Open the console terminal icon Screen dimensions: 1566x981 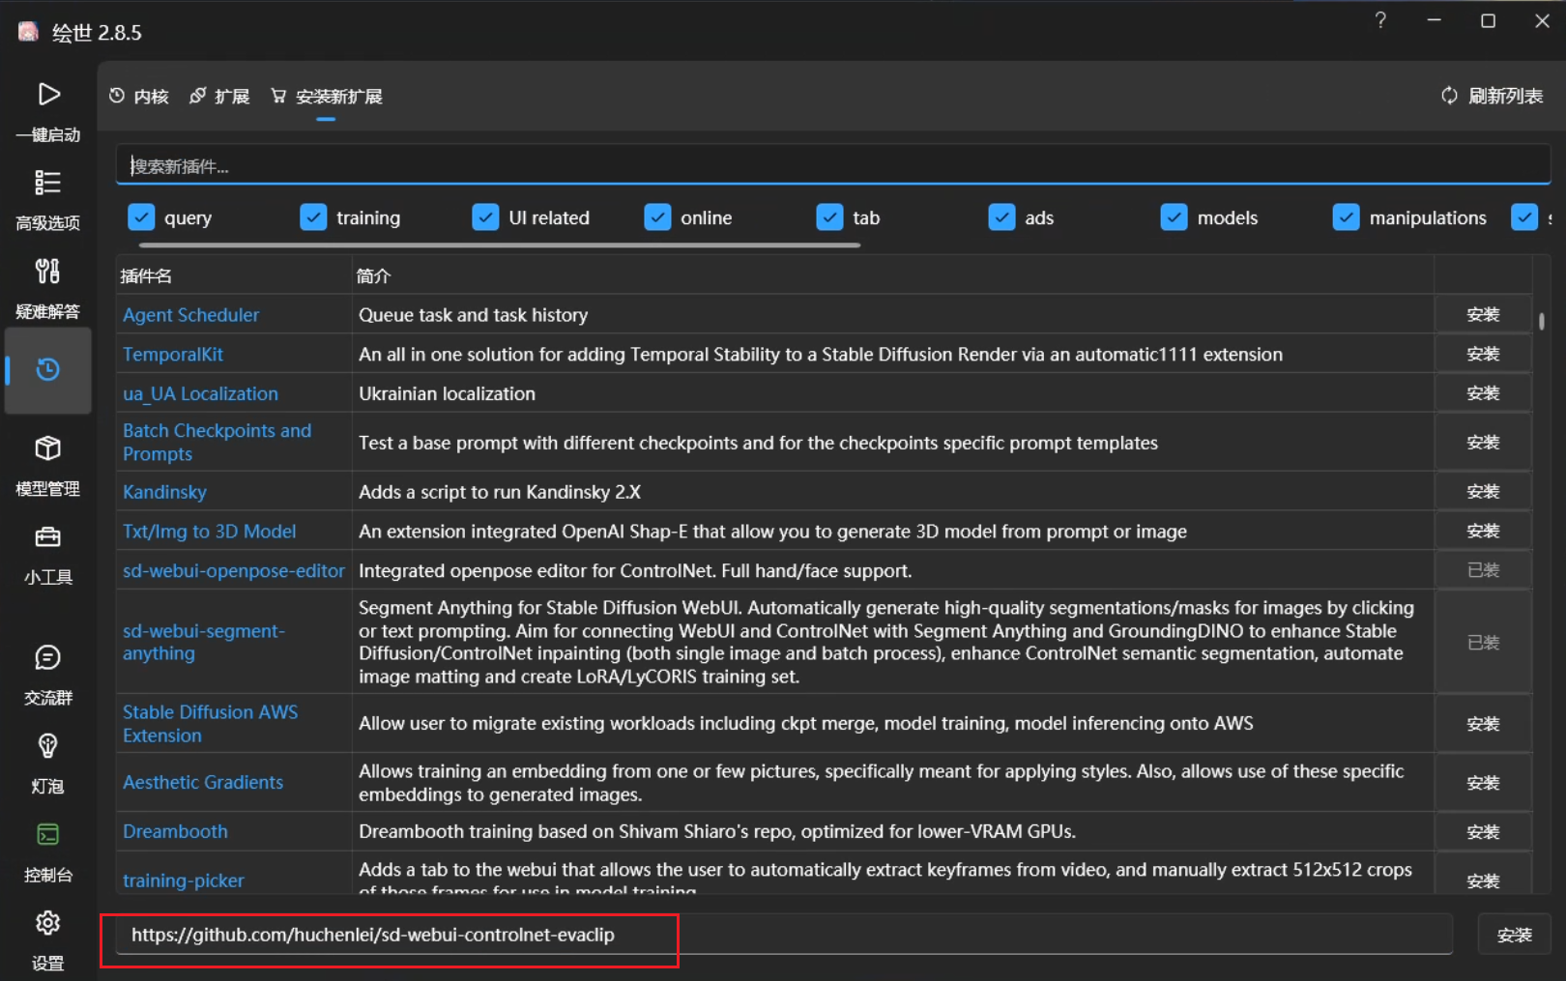click(47, 834)
